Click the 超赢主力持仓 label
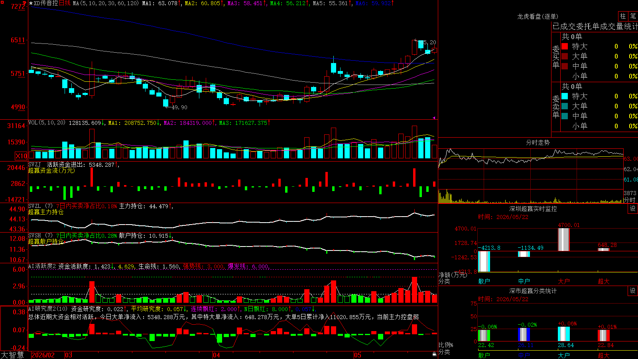Image resolution: width=638 pixels, height=359 pixels. click(46, 212)
